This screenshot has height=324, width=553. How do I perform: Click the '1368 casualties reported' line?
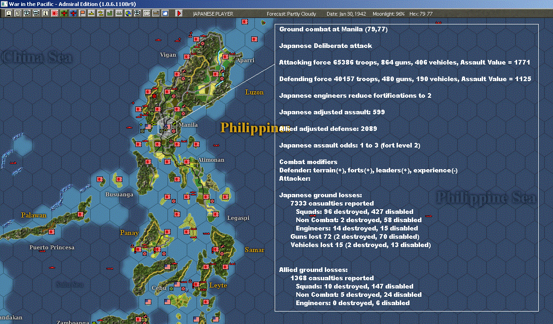tap(332, 278)
